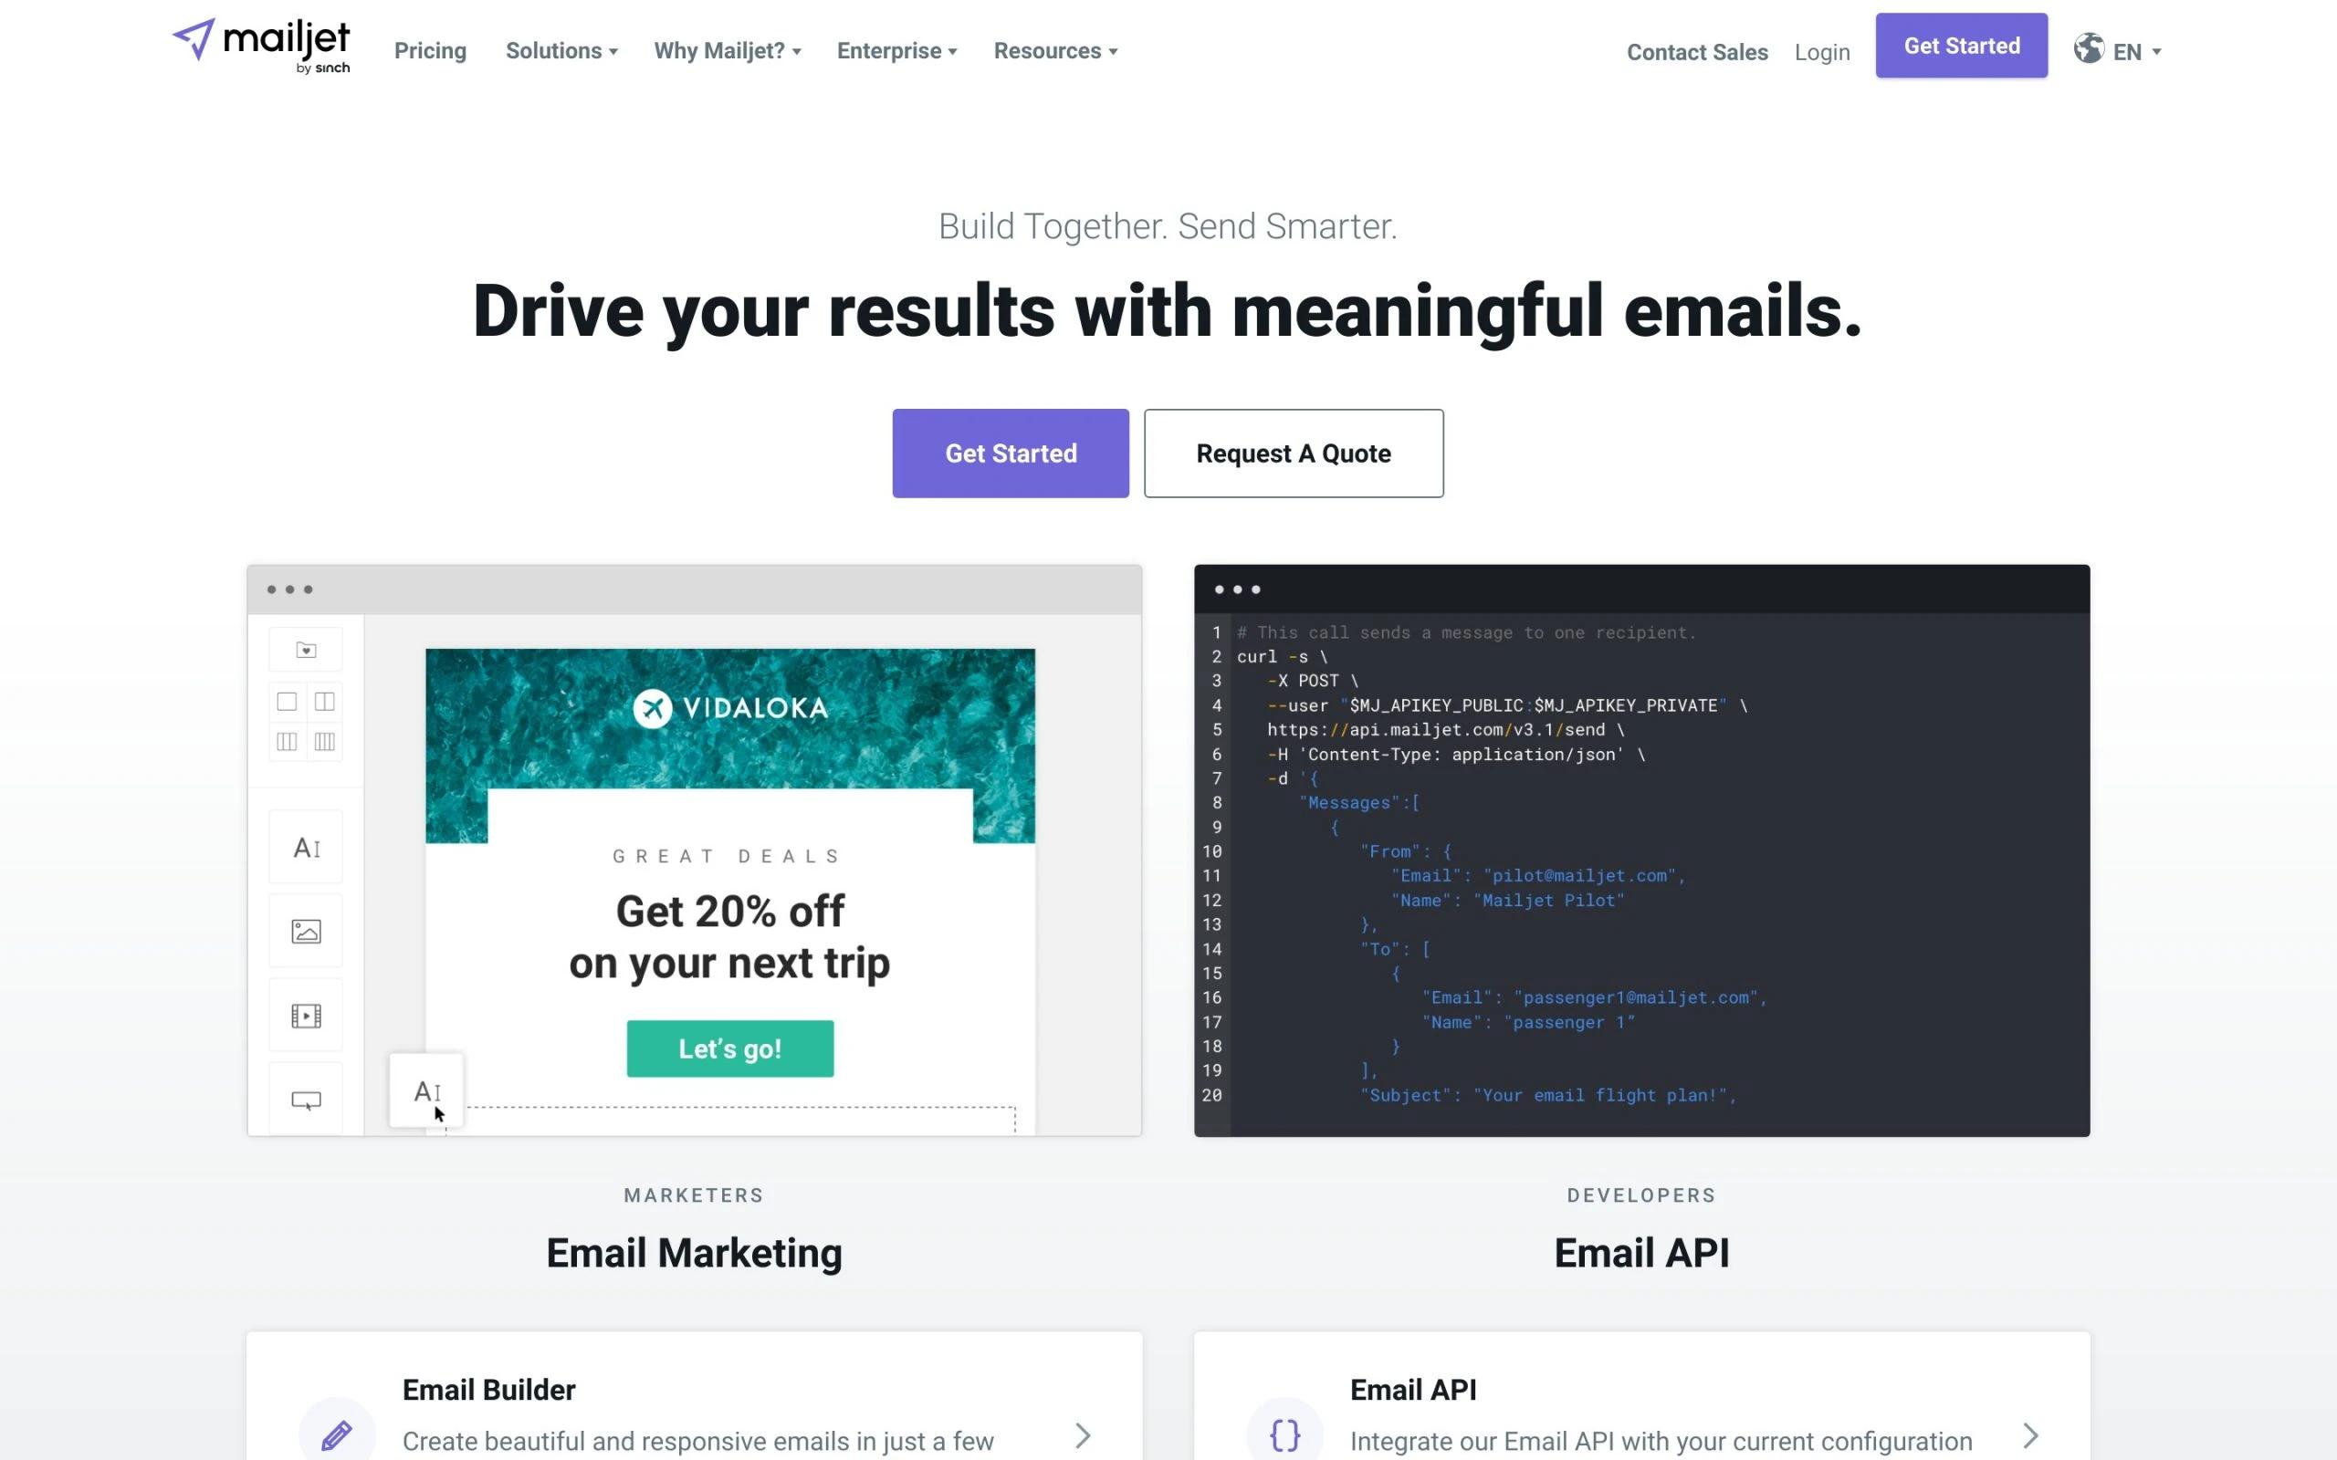The width and height of the screenshot is (2337, 1460).
Task: Click the video embed icon in sidebar
Action: (306, 1015)
